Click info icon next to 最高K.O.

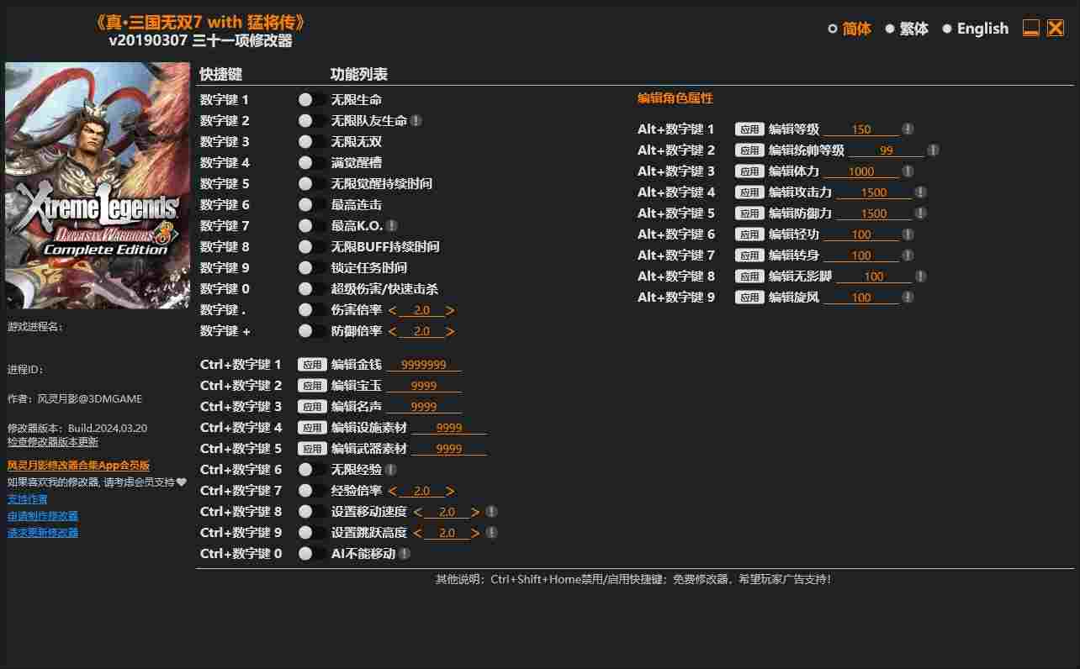pyautogui.click(x=392, y=226)
